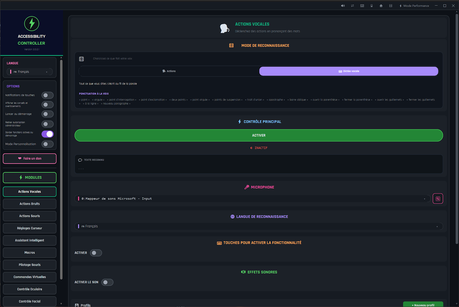Click the swap arrows icon in title bar
The image size is (459, 307).
(352, 6)
